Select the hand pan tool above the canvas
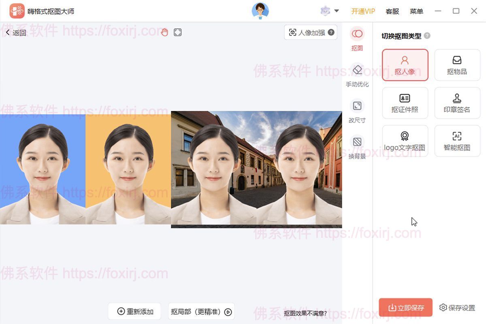The width and height of the screenshot is (486, 324). pos(164,32)
